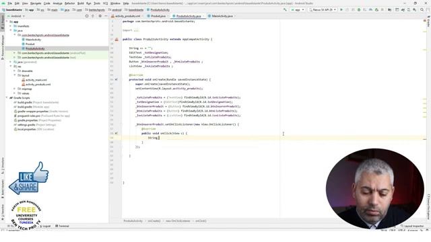This screenshot has height=242, width=431.
Task: Open the VCS menu
Action: click(x=105, y=3)
